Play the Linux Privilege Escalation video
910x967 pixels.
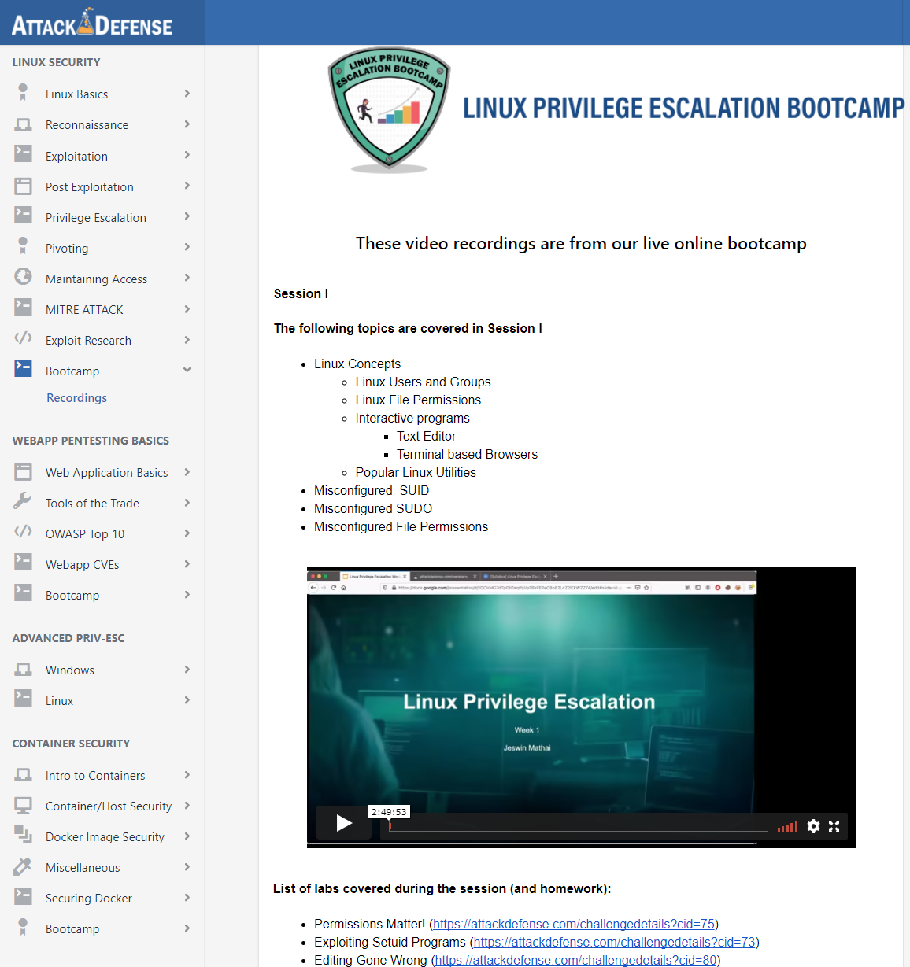pos(344,823)
